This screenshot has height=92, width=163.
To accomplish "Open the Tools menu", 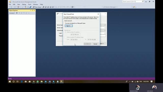I will [30, 4].
